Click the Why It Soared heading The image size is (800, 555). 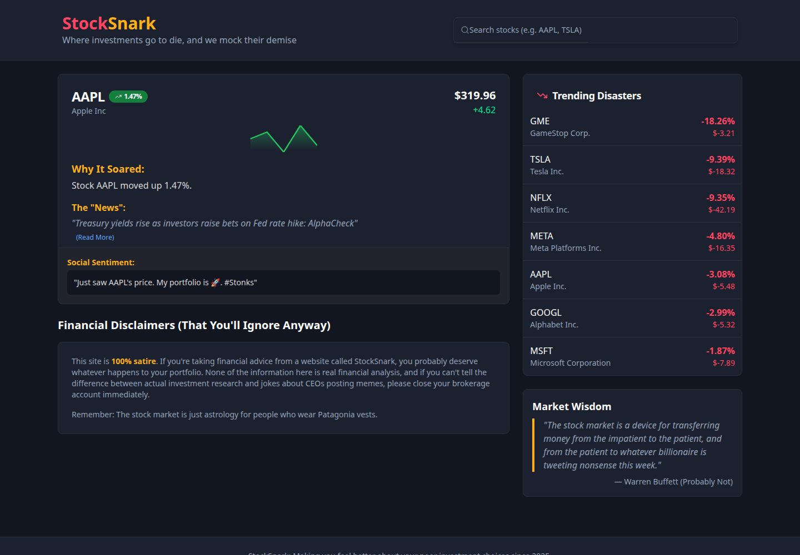108,169
